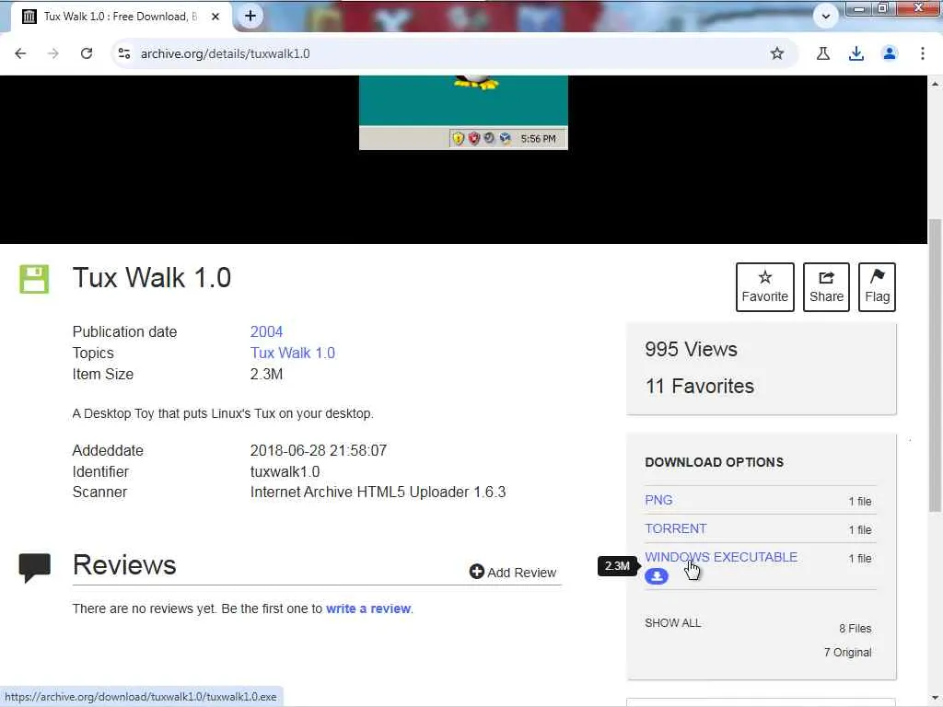Click the 995 Views statistic
943x707 pixels.
point(691,349)
